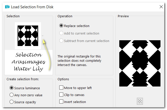The image size is (167, 110).
Task: Tick the Clip to canvas checkbox
Action: tap(61, 95)
